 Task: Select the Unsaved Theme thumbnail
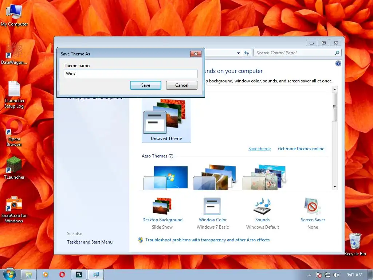tap(166, 120)
